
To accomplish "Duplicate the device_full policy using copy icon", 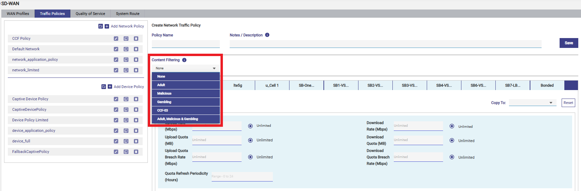I will coord(126,141).
